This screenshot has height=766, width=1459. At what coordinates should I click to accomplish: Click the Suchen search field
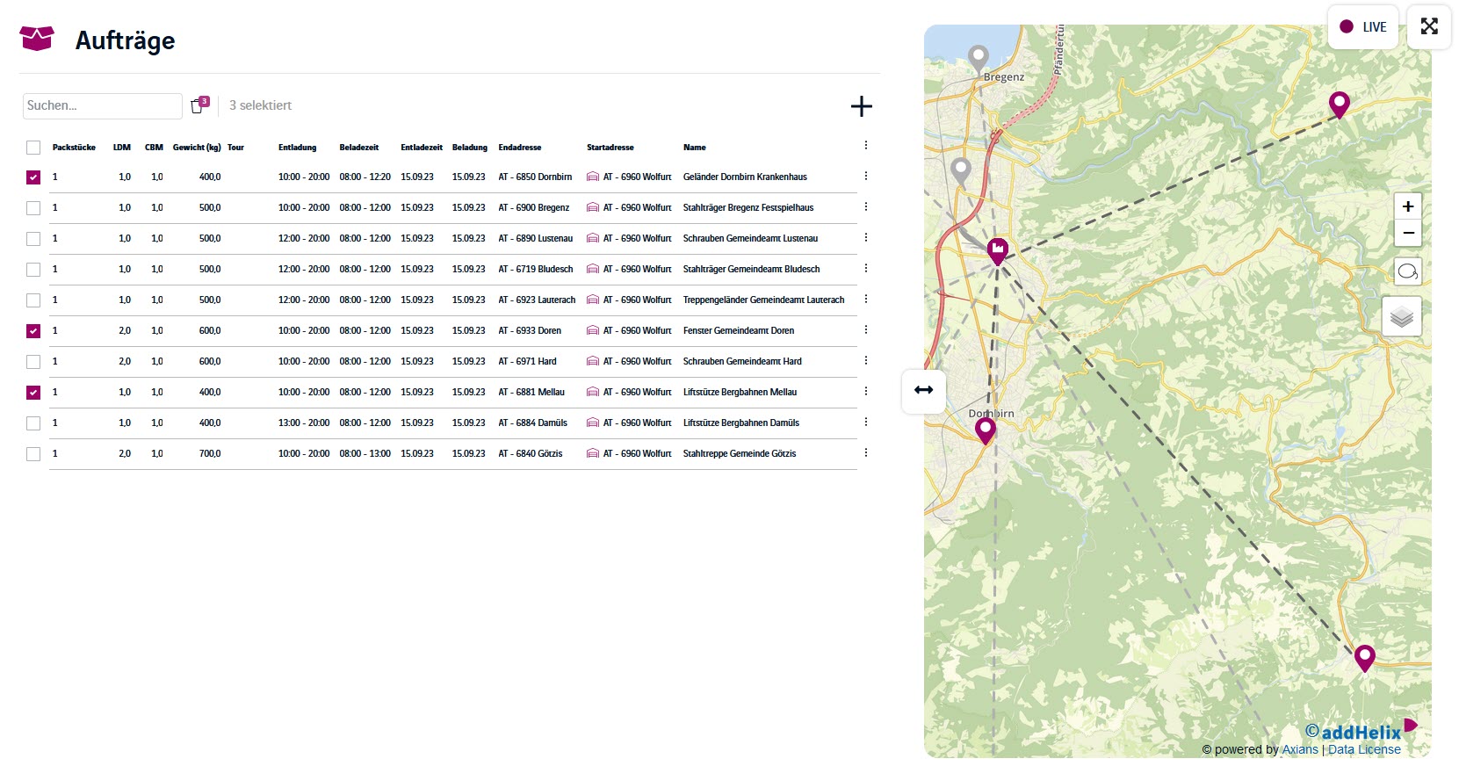click(x=102, y=105)
